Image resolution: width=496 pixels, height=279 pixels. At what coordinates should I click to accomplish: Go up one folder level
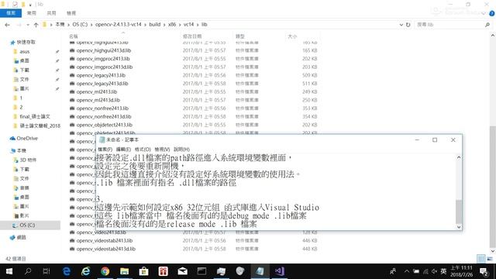pyautogui.click(x=36, y=25)
